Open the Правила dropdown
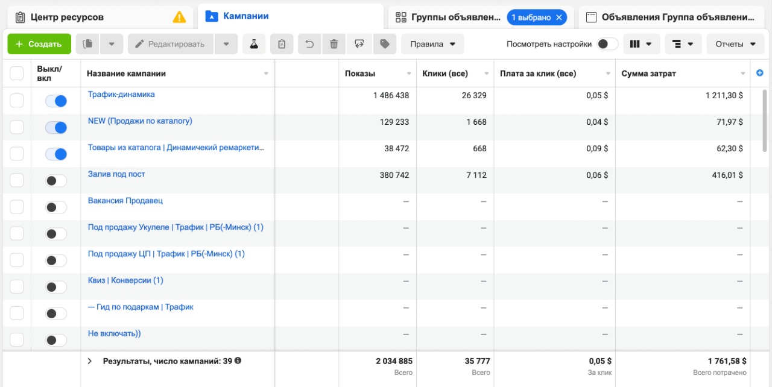The width and height of the screenshot is (772, 387). click(x=432, y=44)
